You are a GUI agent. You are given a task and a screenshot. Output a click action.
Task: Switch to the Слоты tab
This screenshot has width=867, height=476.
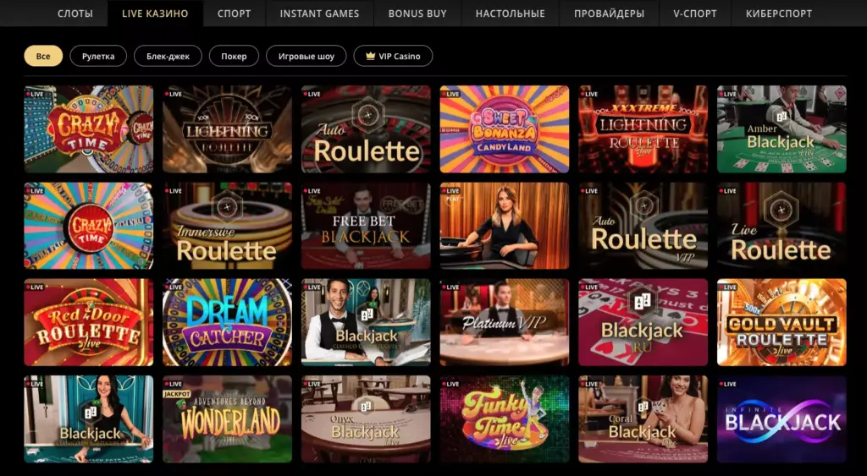pyautogui.click(x=75, y=14)
